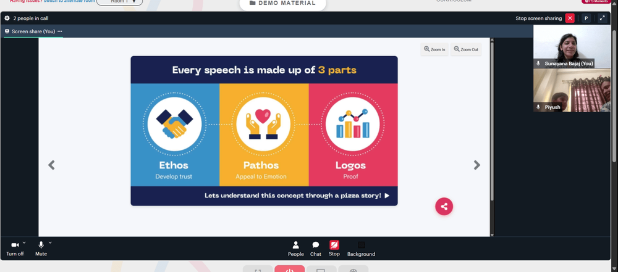Image resolution: width=618 pixels, height=272 pixels.
Task: Click the red X to stop screen sharing
Action: (570, 18)
